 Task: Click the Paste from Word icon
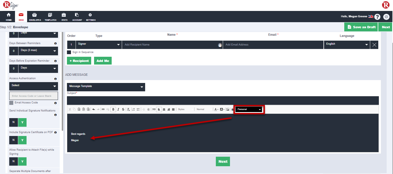pos(88,109)
